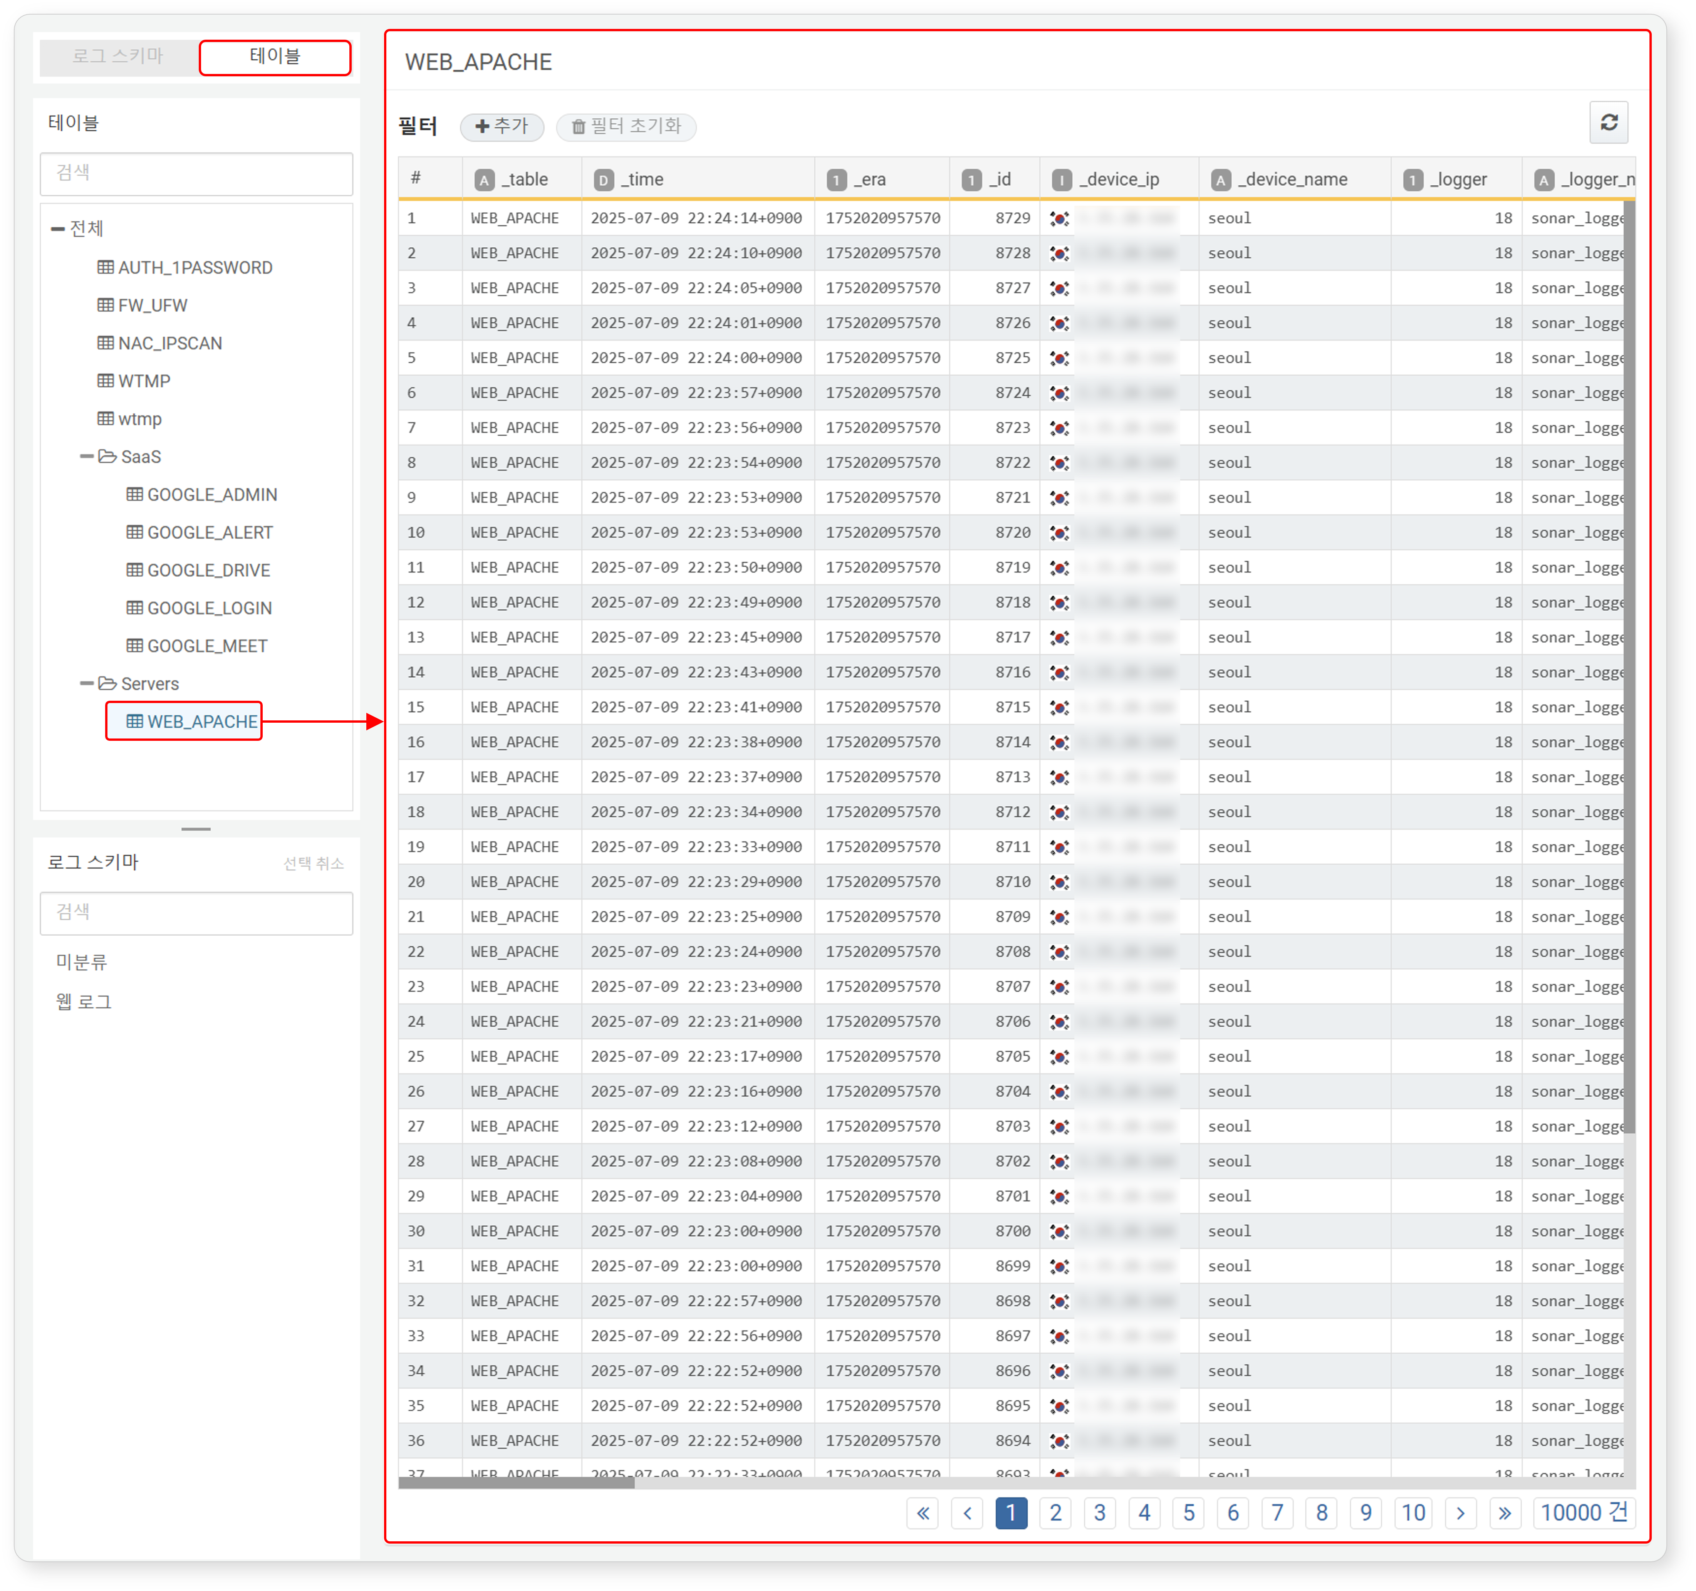Screen dimensions: 1696x1591
Task: Click the refresh icon above the table
Action: (1609, 123)
